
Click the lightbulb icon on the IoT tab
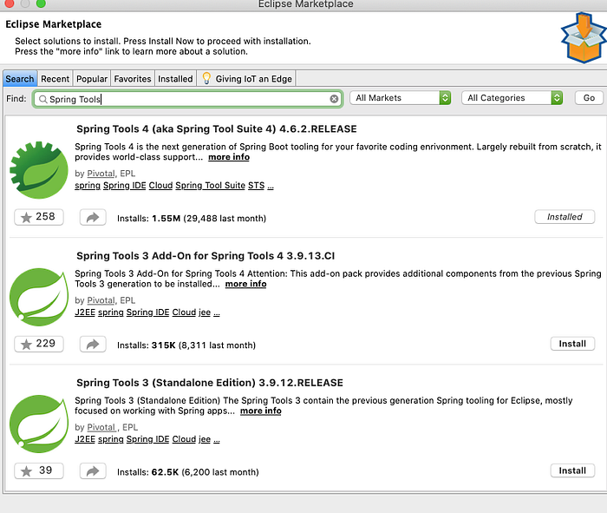click(x=206, y=78)
